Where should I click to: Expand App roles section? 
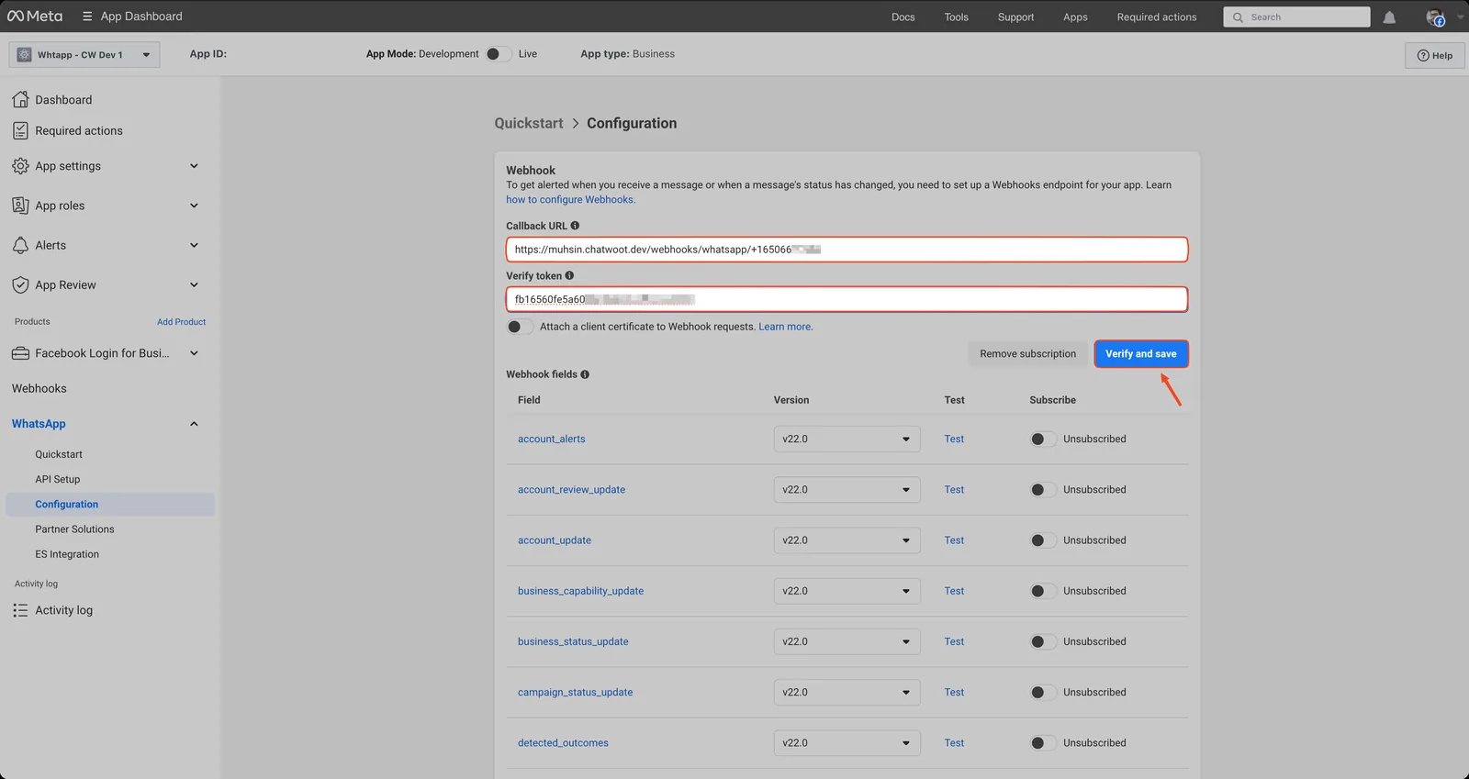coord(194,206)
